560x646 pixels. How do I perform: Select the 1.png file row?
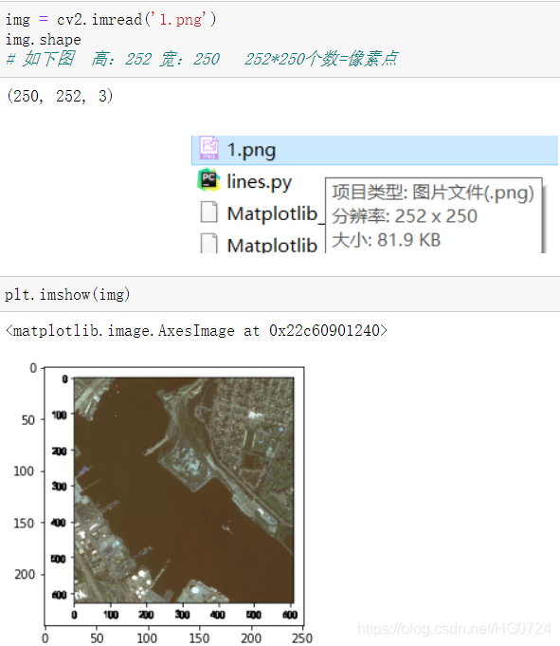click(x=374, y=150)
